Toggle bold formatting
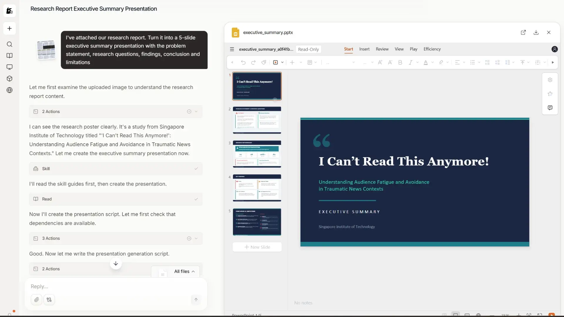This screenshot has height=317, width=564. [400, 63]
